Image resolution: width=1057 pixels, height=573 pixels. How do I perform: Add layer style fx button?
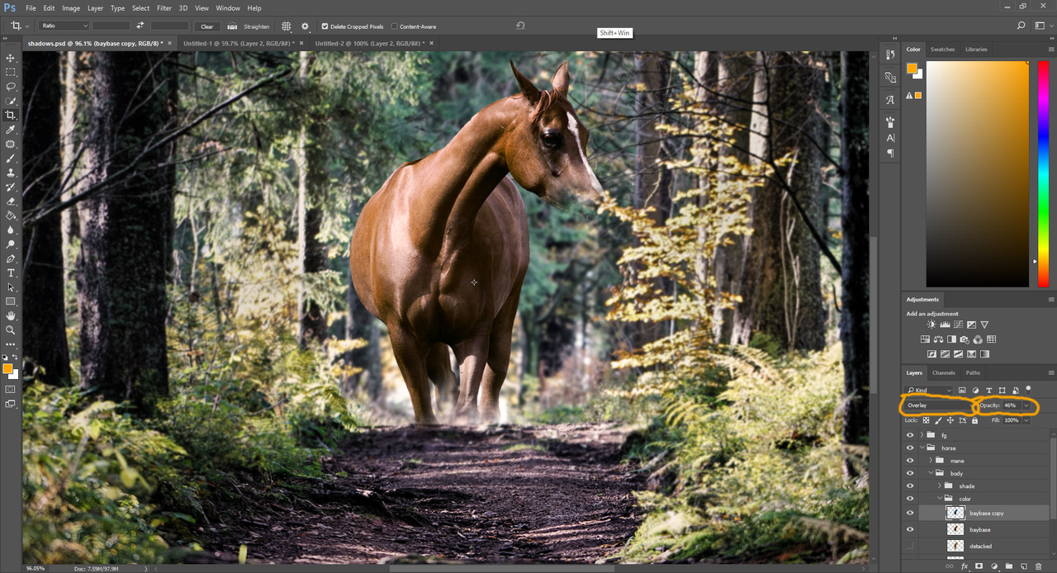click(965, 566)
